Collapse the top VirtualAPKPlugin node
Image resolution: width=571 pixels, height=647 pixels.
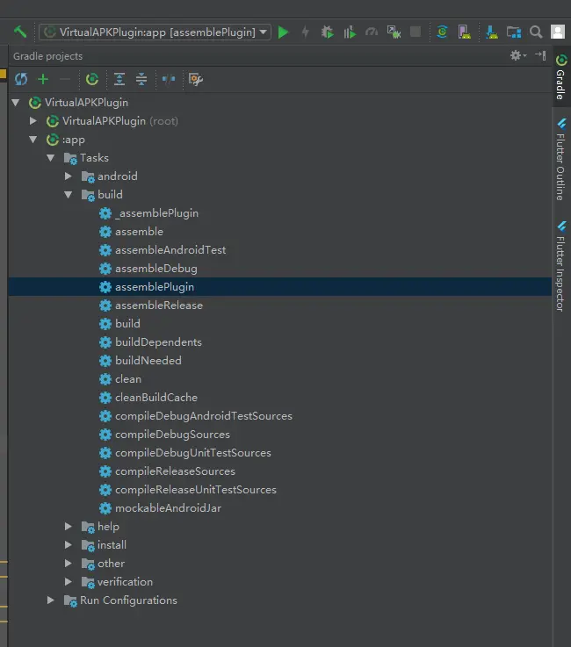16,103
